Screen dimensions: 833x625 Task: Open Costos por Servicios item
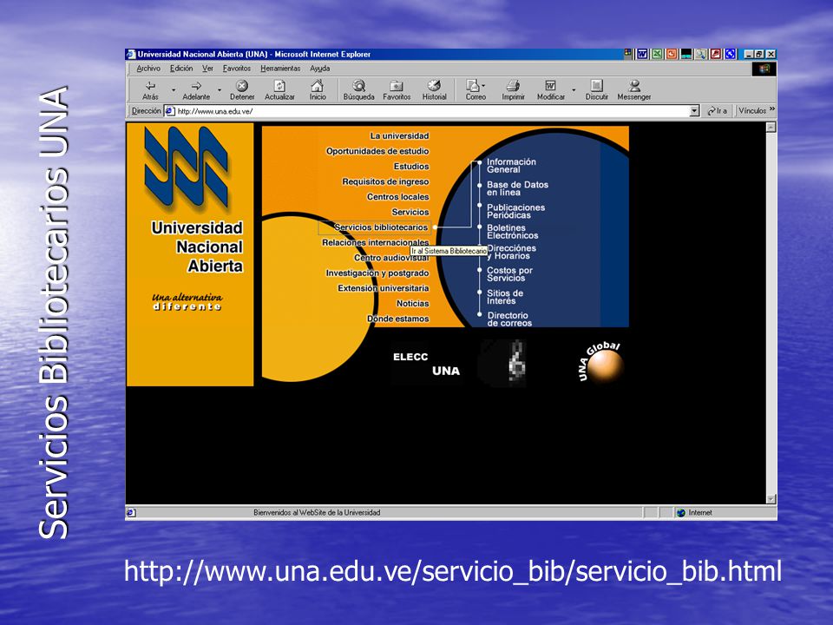pyautogui.click(x=509, y=274)
